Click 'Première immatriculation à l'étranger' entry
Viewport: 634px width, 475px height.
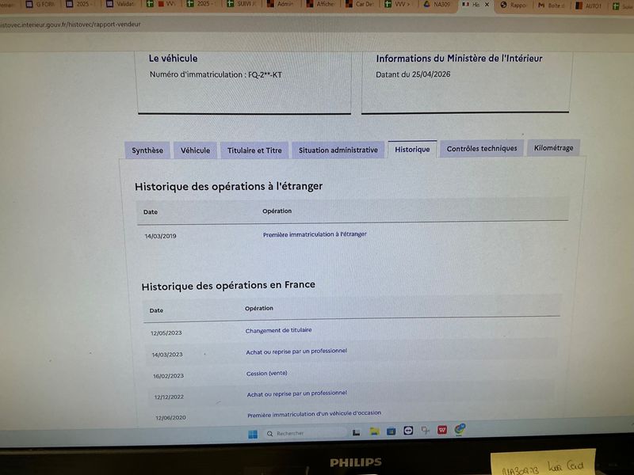pyautogui.click(x=315, y=234)
